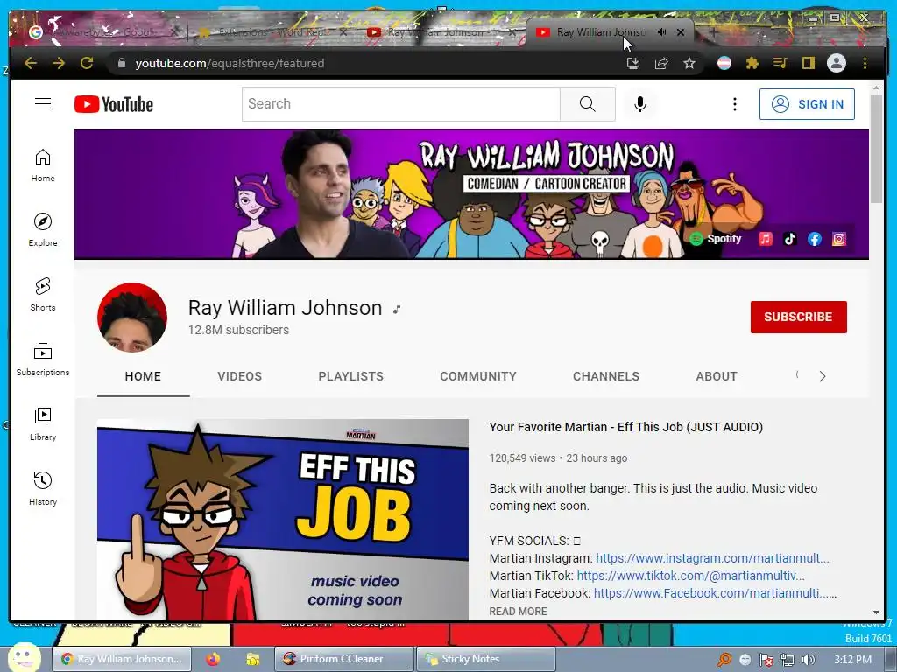Open History in the sidebar
The width and height of the screenshot is (897, 672).
pyautogui.click(x=43, y=488)
